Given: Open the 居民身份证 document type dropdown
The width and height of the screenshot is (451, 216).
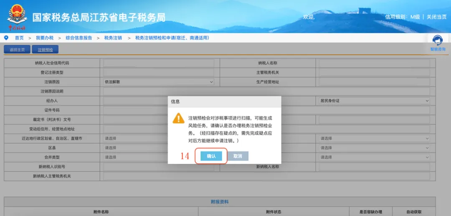Looking at the screenshot, I should tap(374, 101).
